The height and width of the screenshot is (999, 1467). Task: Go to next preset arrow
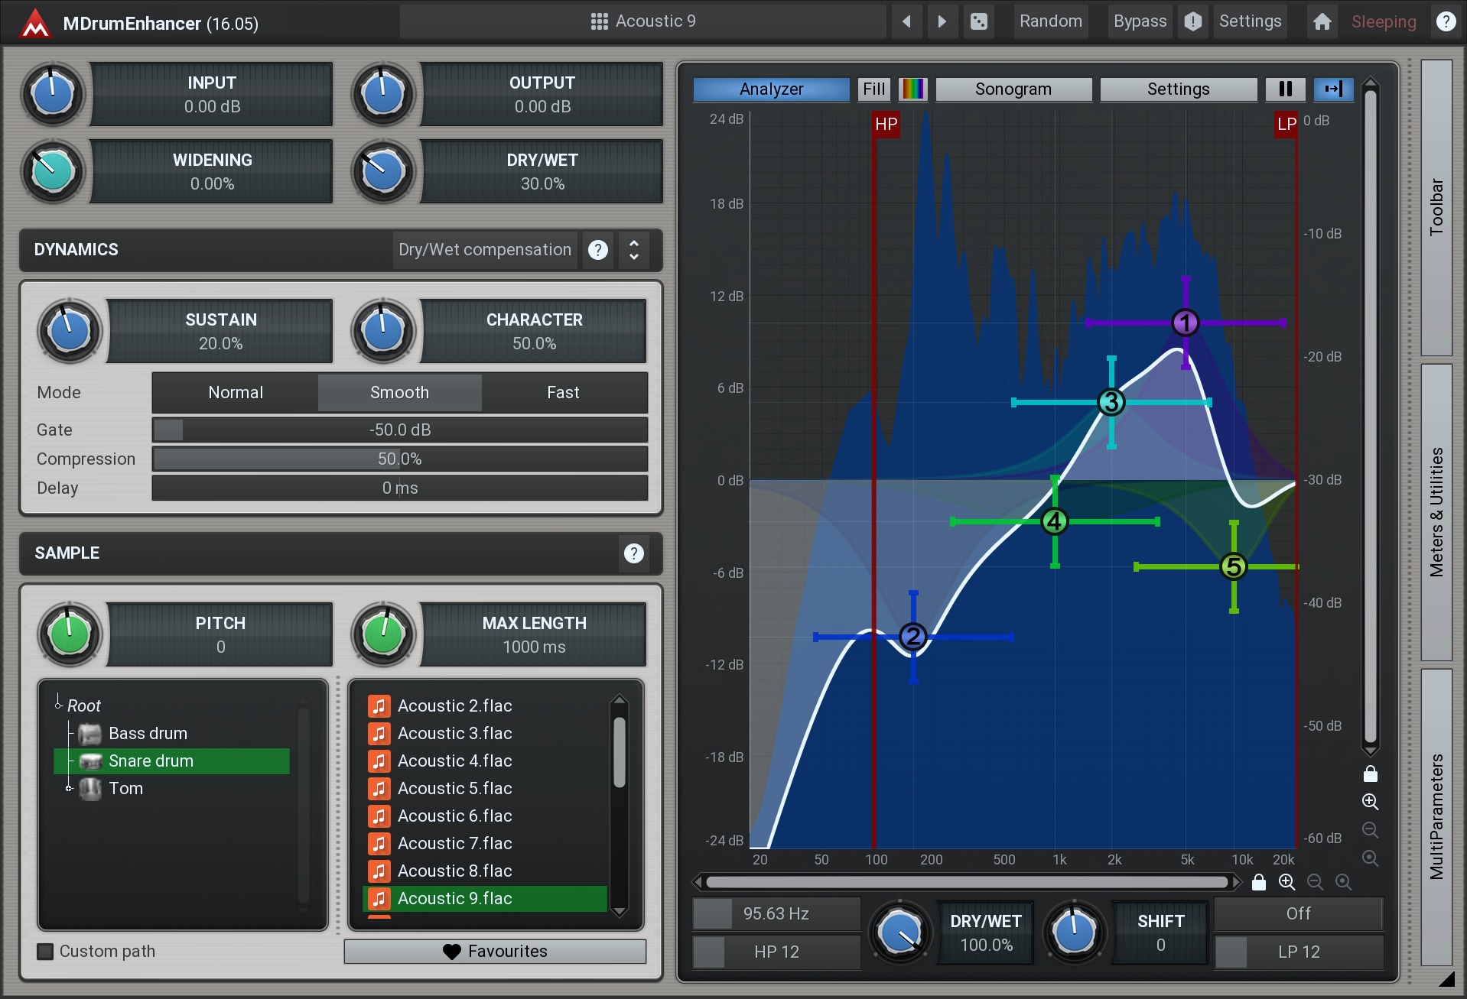click(x=942, y=21)
